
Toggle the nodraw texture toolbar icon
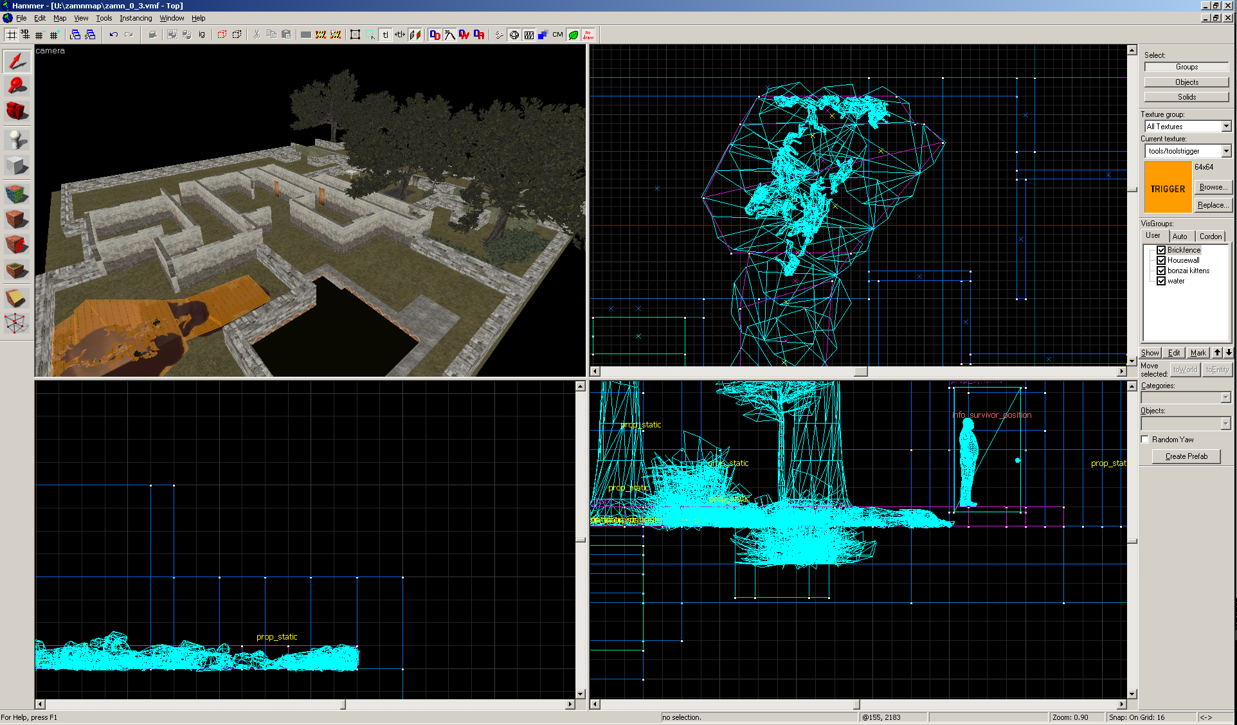(588, 35)
